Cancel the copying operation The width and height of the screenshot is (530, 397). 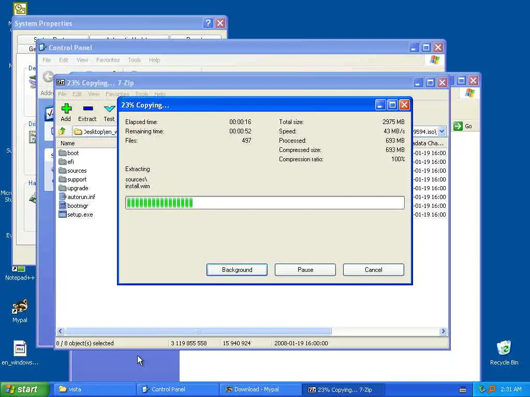(374, 270)
